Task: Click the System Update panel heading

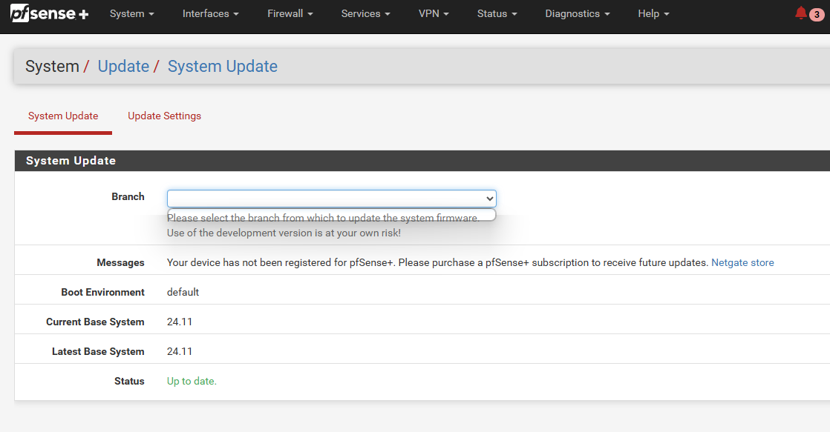Action: [x=71, y=161]
